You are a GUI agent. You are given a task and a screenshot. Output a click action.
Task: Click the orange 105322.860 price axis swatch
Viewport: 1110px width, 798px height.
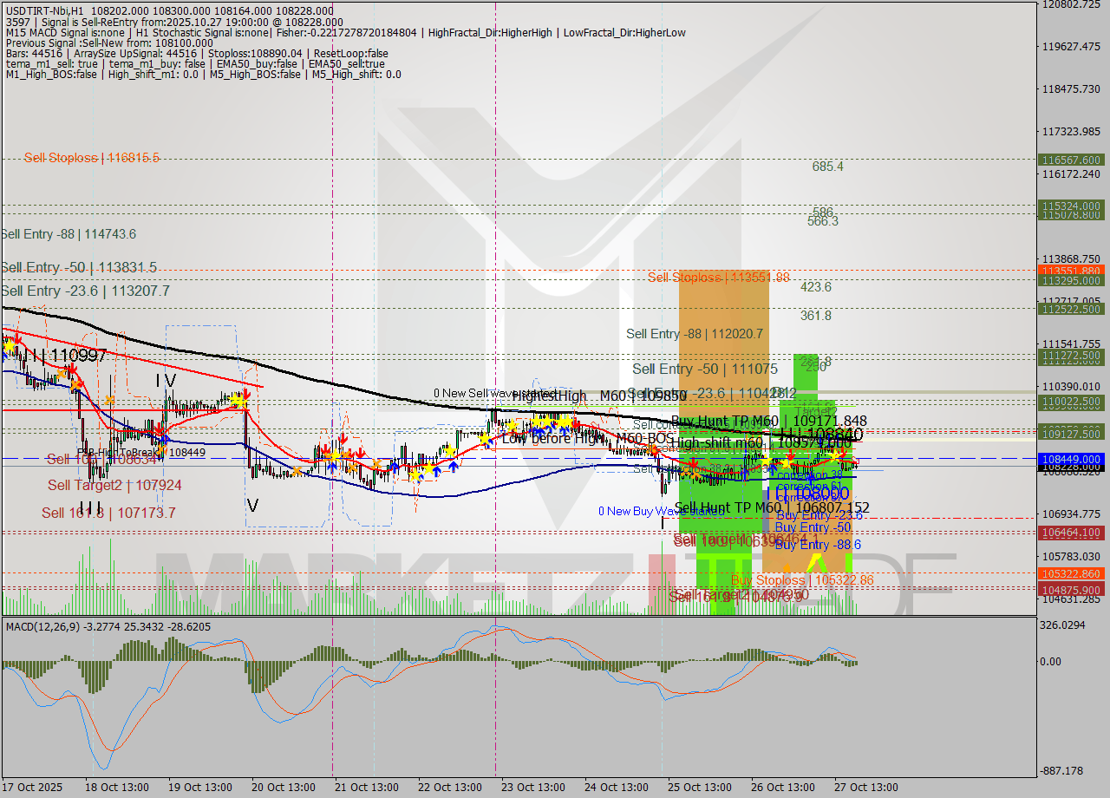1069,573
